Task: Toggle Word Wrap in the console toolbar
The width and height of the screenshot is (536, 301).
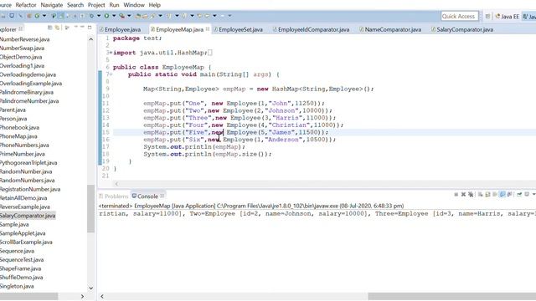Action: click(495, 195)
